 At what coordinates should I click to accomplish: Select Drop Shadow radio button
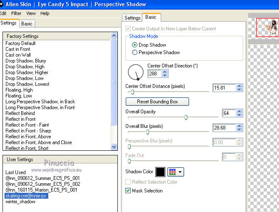tap(135, 45)
